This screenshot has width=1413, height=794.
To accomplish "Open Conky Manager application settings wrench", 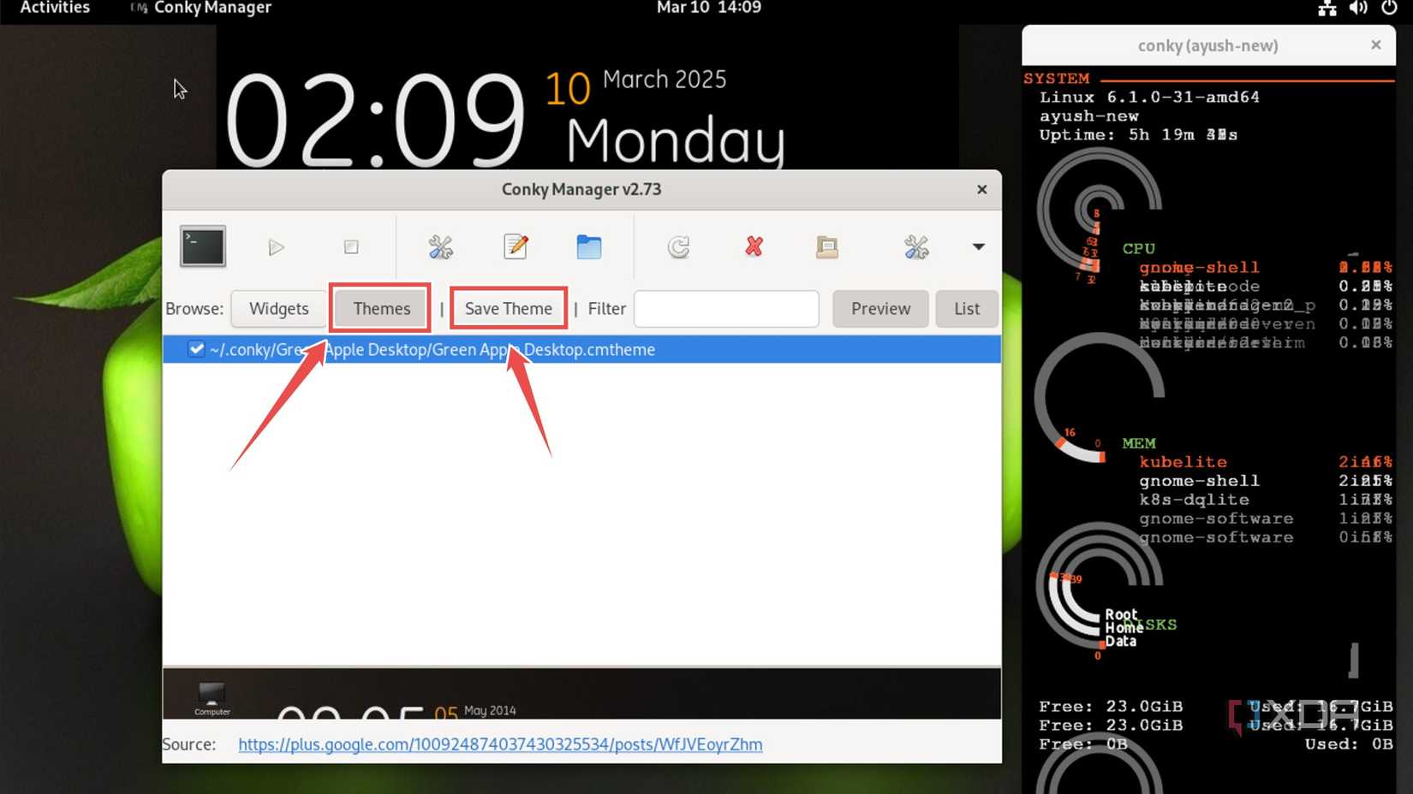I will 915,246.
